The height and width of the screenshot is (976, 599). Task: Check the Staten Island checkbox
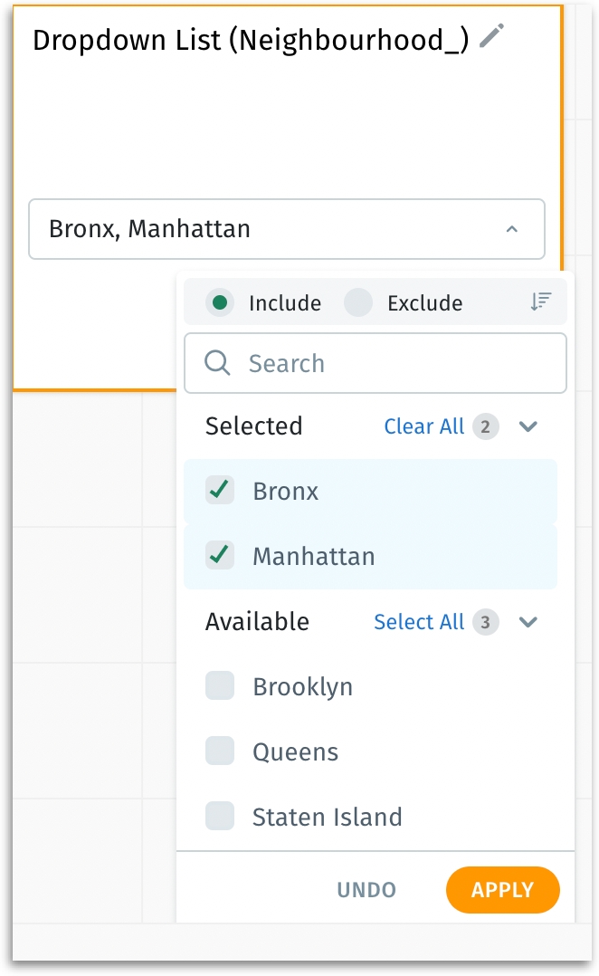pyautogui.click(x=220, y=816)
